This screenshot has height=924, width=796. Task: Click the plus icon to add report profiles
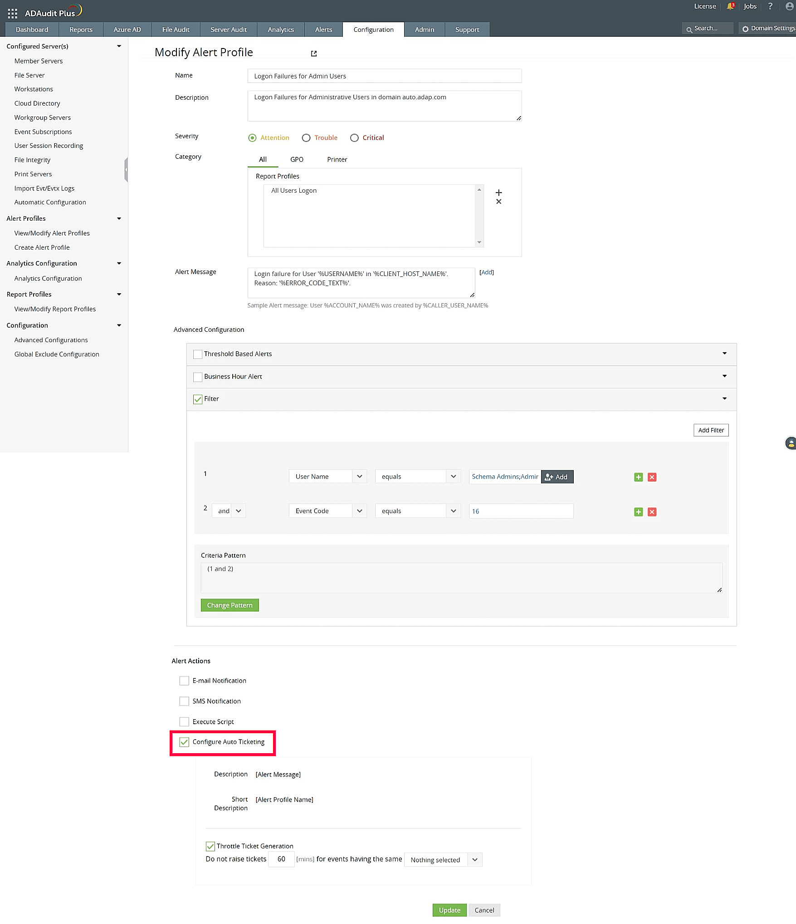[x=498, y=193]
